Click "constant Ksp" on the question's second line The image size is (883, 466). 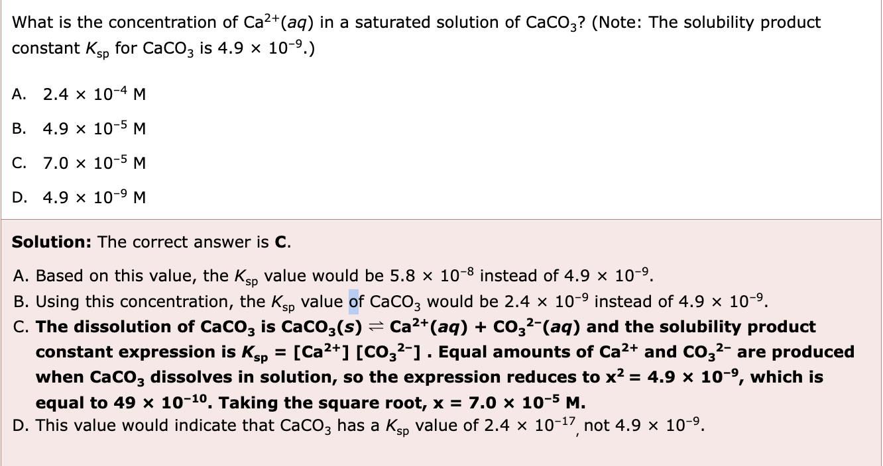pyautogui.click(x=61, y=50)
